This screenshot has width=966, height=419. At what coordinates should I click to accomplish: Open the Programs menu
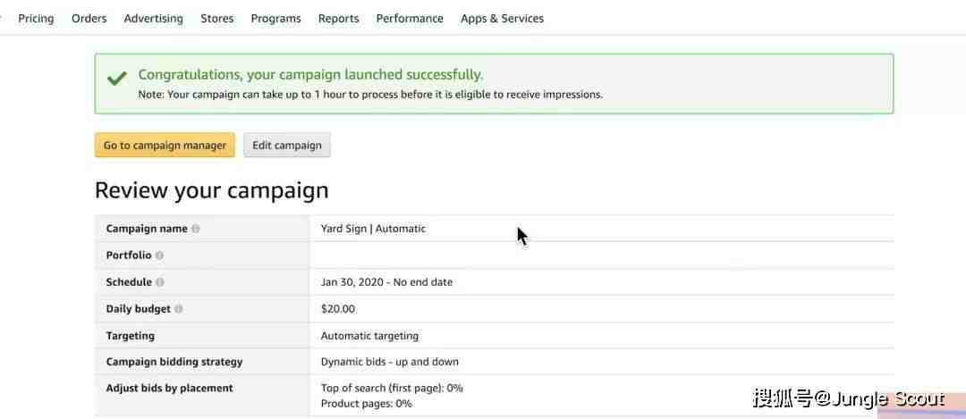(276, 19)
